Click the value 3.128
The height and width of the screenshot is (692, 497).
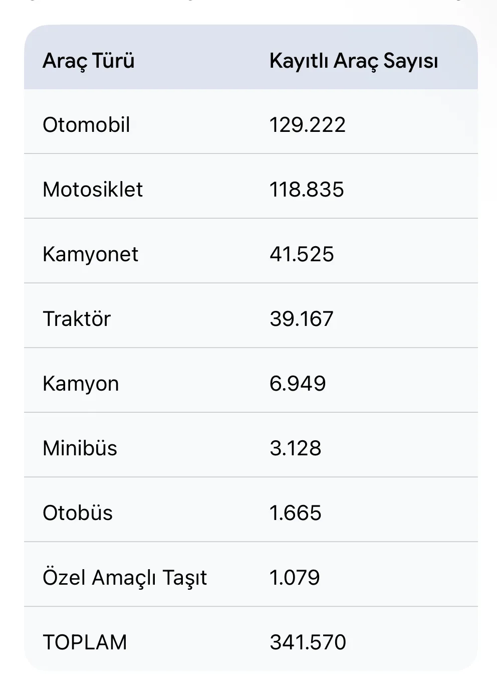coord(296,448)
